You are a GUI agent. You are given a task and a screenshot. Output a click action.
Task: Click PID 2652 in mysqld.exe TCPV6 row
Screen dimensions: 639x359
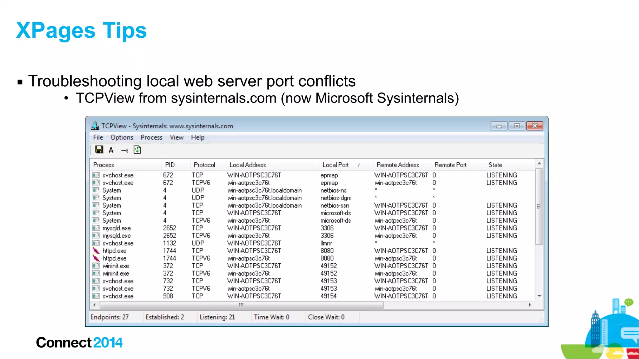click(x=169, y=236)
